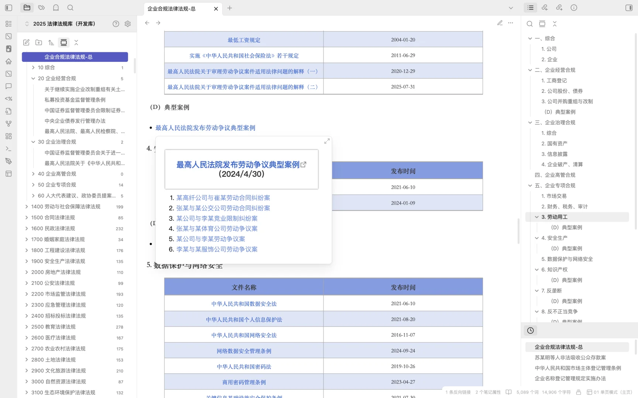638x398 pixels.
Task: Collapse the 20 企业经营合规 section
Action: pos(33,78)
